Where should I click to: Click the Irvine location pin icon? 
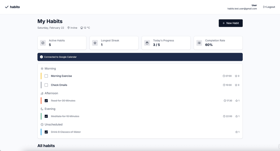pyautogui.click(x=68, y=28)
